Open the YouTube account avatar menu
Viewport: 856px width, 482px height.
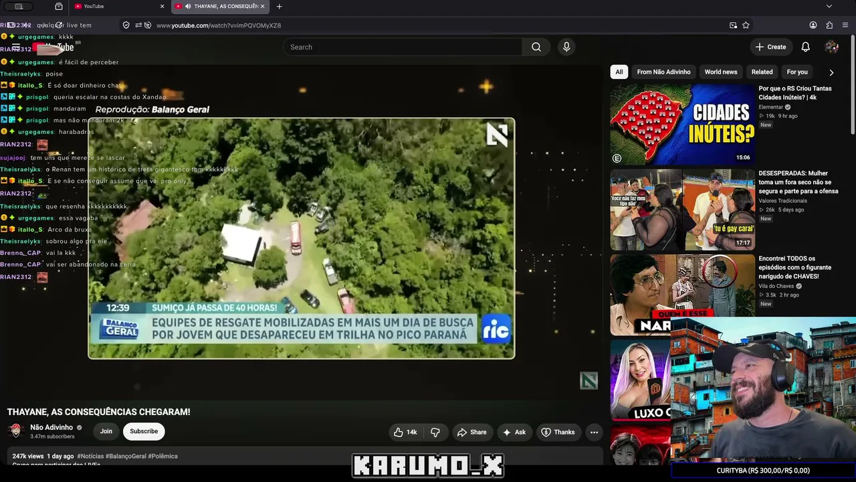pos(832,47)
